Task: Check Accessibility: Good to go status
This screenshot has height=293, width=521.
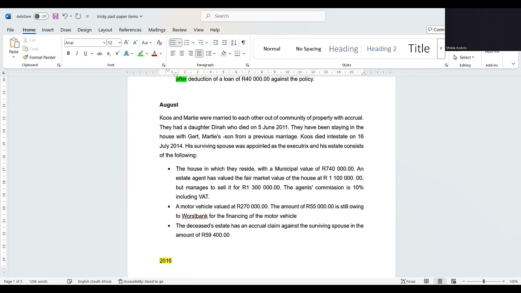Action: coord(141,281)
